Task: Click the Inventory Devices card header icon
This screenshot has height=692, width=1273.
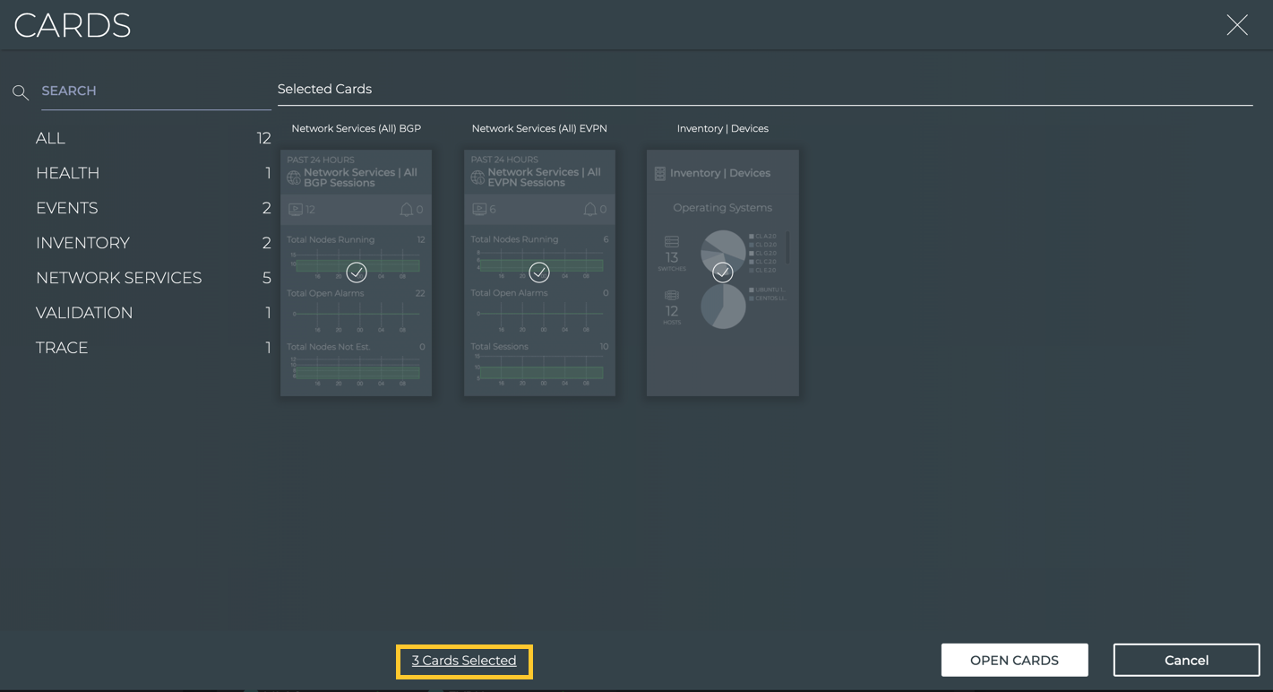Action: (x=660, y=174)
